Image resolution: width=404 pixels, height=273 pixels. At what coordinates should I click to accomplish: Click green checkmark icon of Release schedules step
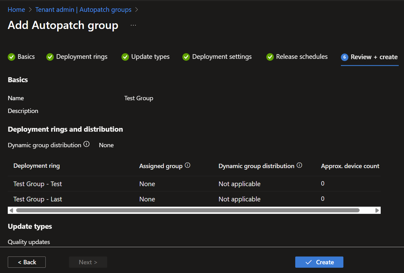[x=270, y=57]
